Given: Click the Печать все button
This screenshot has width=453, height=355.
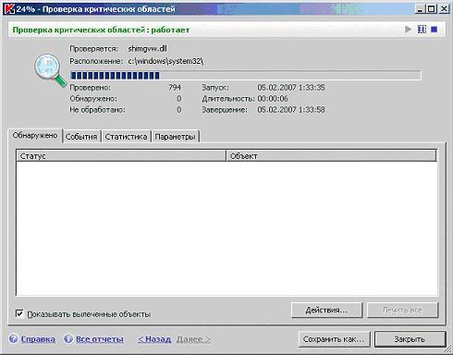Looking at the screenshot, I should point(402,310).
